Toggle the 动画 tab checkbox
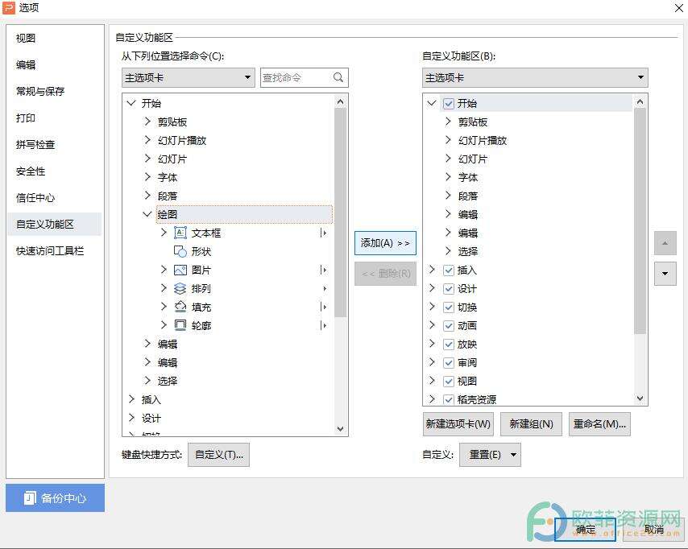 449,325
